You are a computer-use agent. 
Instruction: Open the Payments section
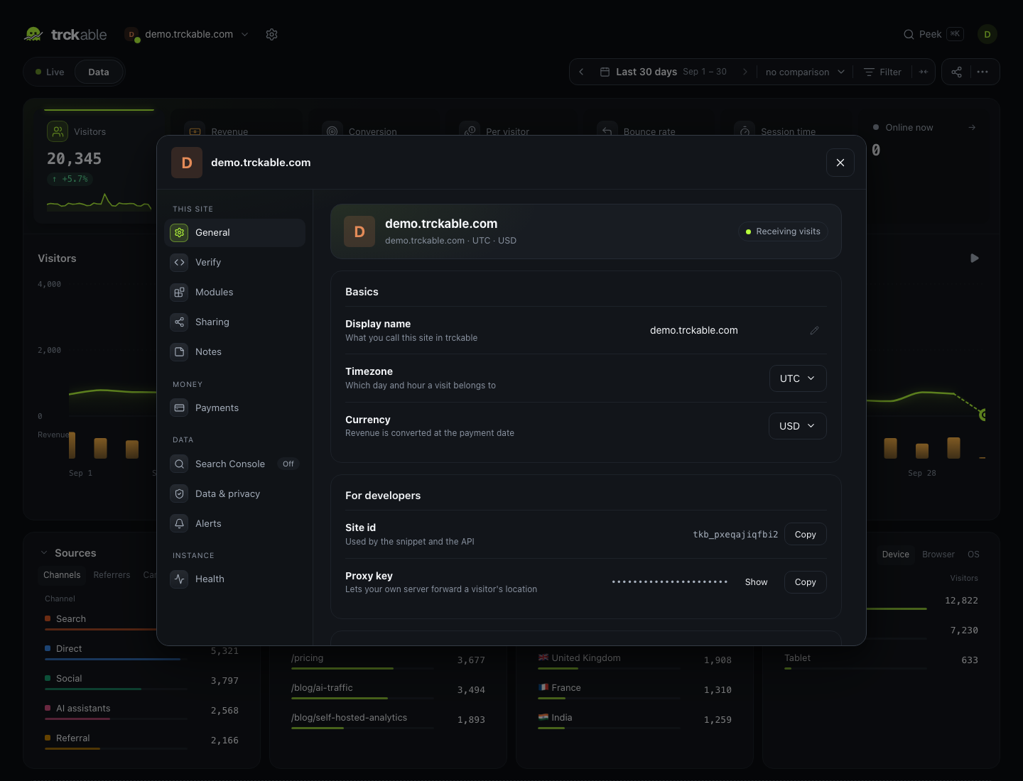(x=235, y=408)
